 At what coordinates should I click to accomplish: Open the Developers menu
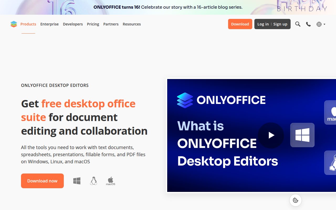(x=73, y=24)
